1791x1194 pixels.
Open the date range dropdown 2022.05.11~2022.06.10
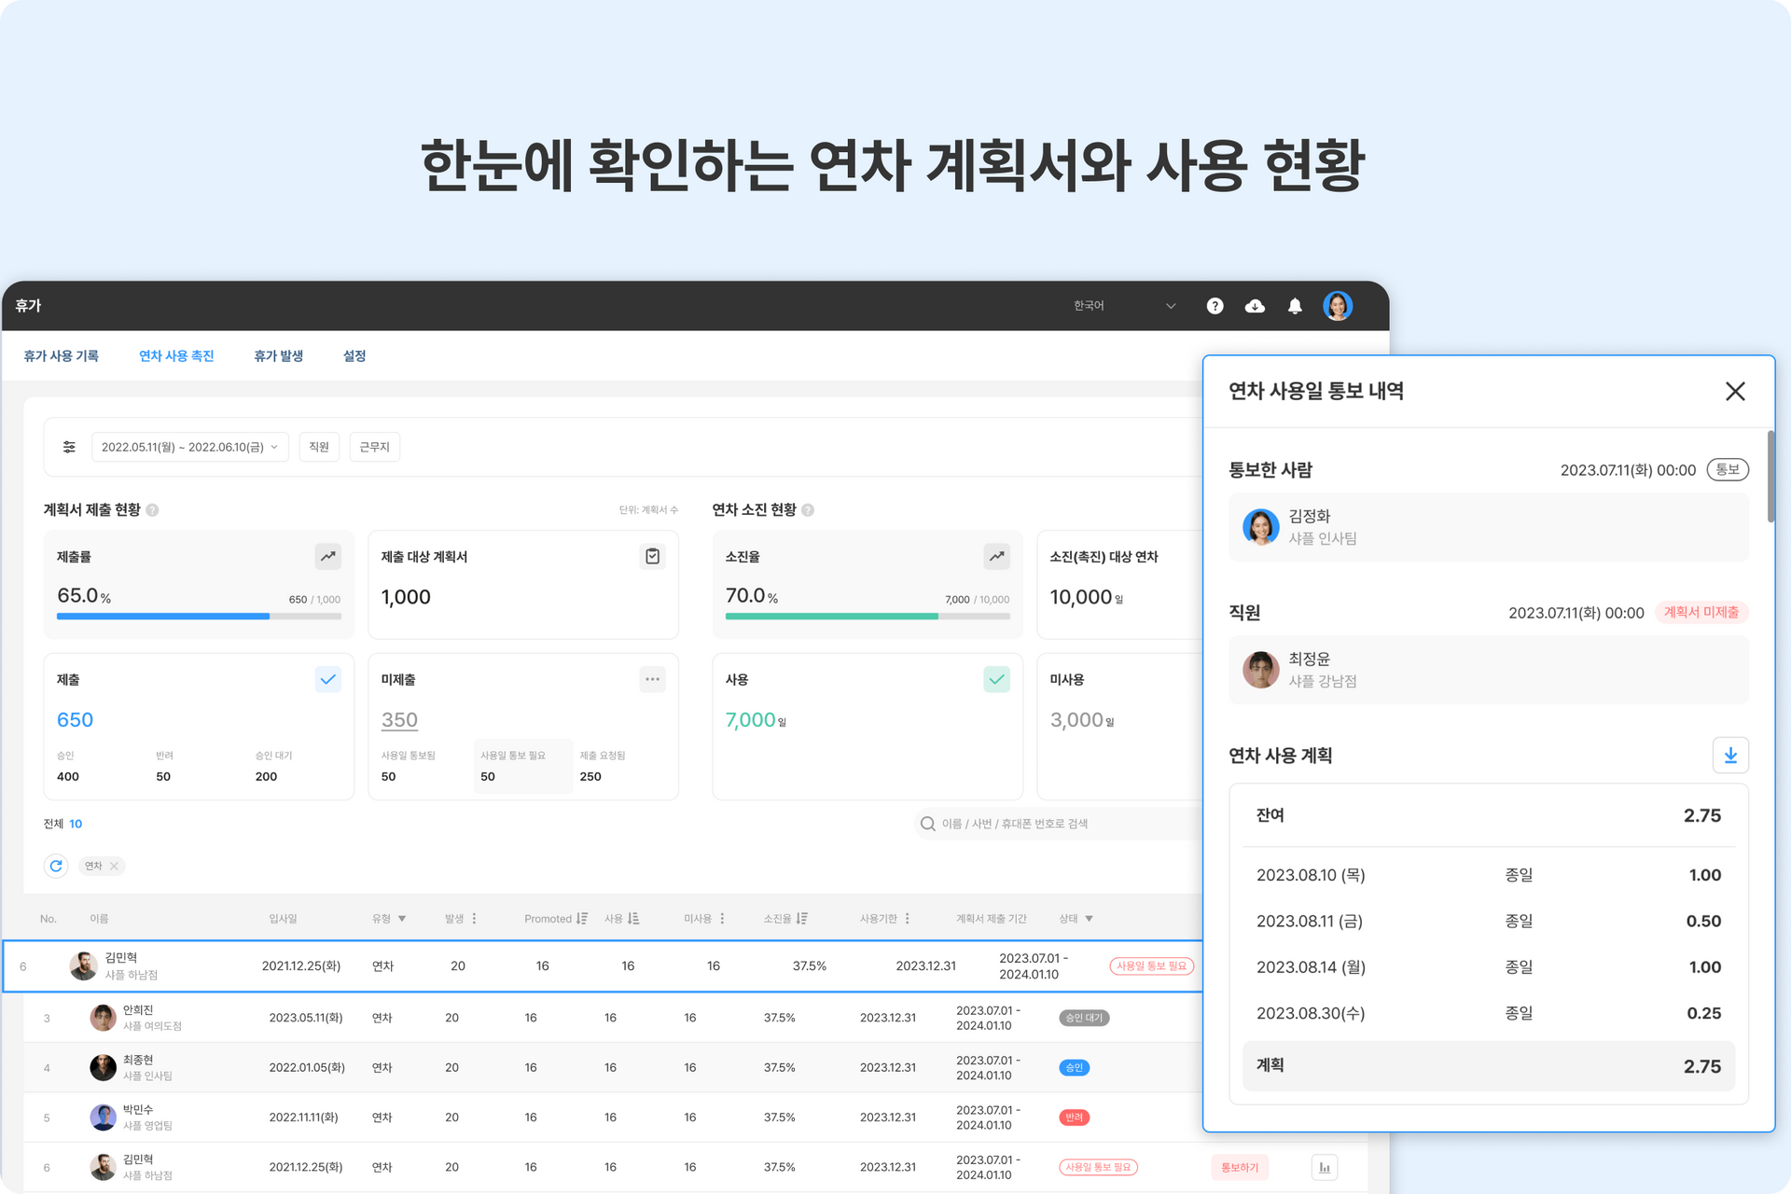click(189, 447)
